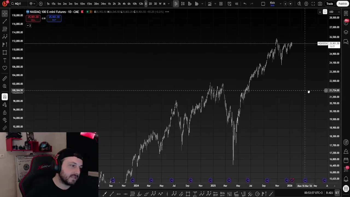
Task: Click the Publish button
Action: 343,4
